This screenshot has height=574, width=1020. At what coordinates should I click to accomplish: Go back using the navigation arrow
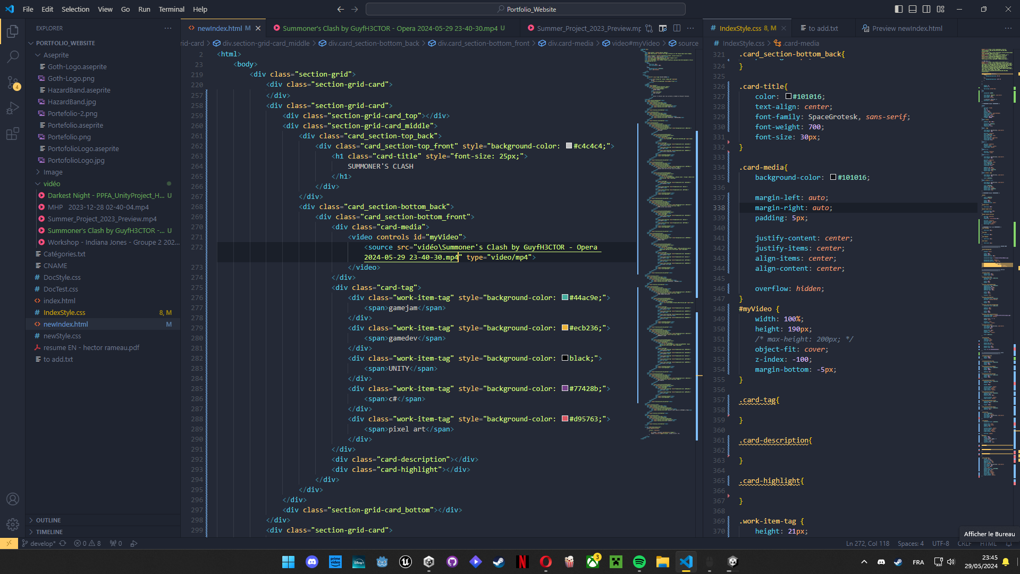click(341, 9)
